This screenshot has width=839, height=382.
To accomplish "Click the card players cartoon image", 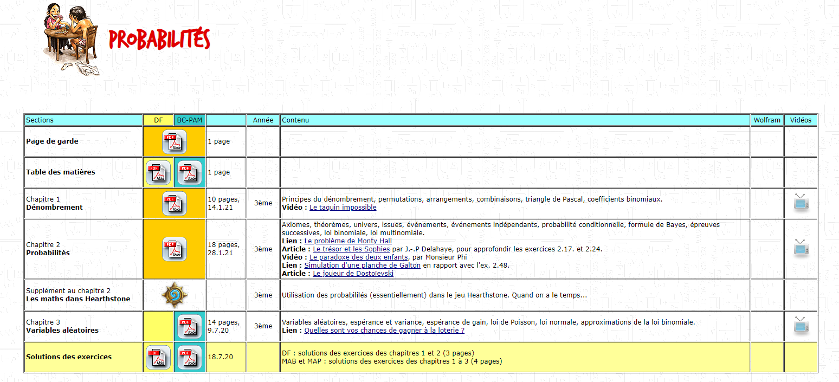I will (x=71, y=38).
